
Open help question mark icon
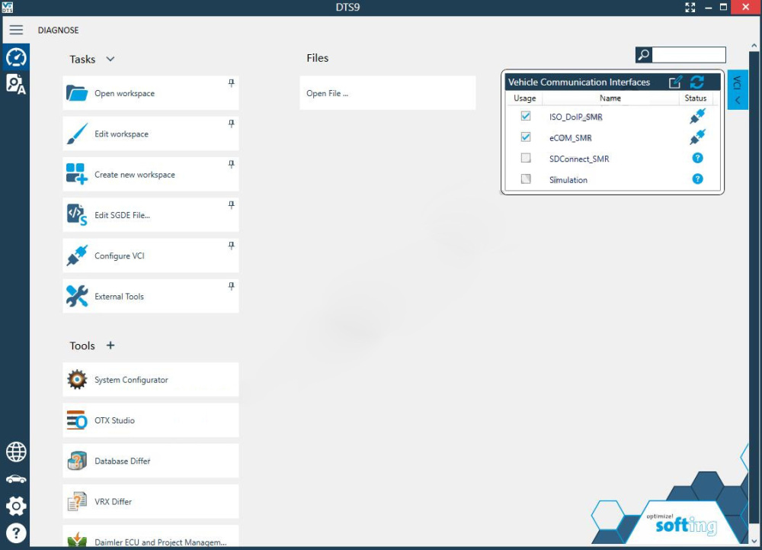click(16, 533)
